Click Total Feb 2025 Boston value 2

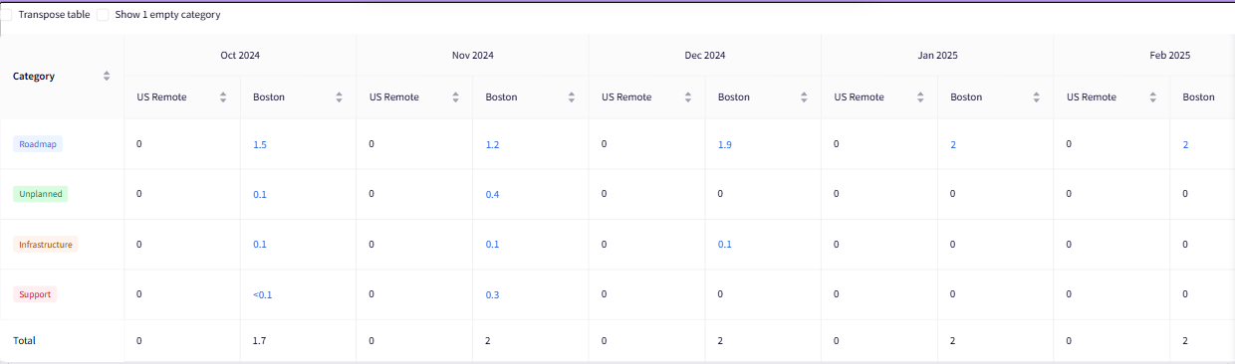1186,340
